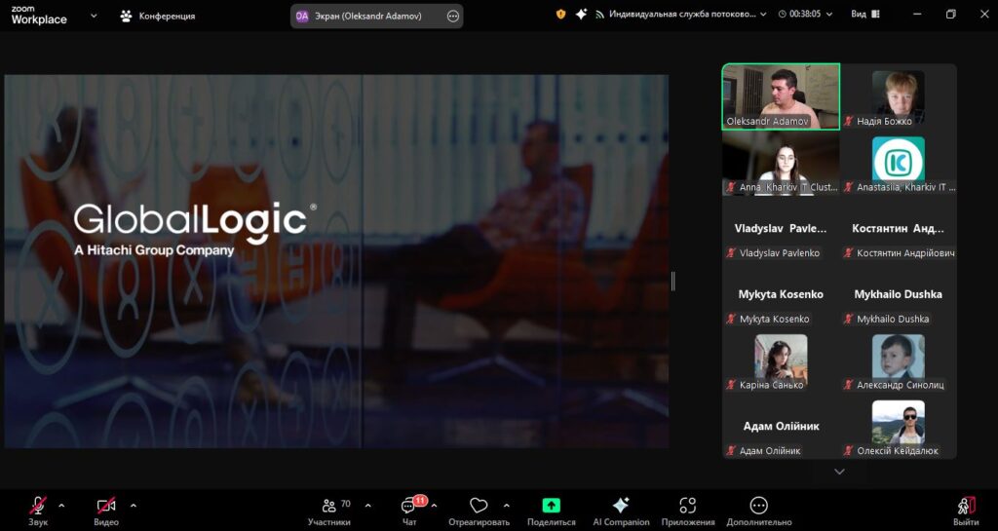Screen dimensions: 998x531
Task: Click the muted mic icon beside Александр Синолиц
Action: 849,385
